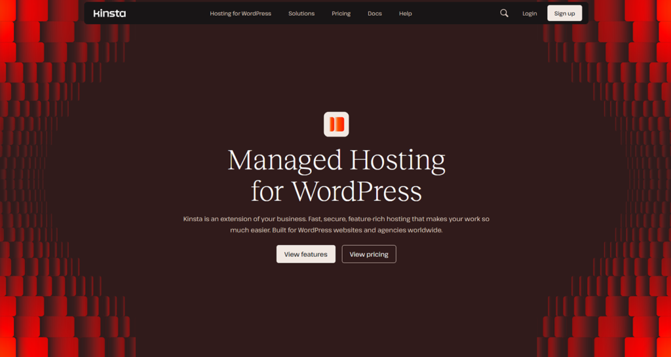671x357 pixels.
Task: Click the Sign up button
Action: 564,13
